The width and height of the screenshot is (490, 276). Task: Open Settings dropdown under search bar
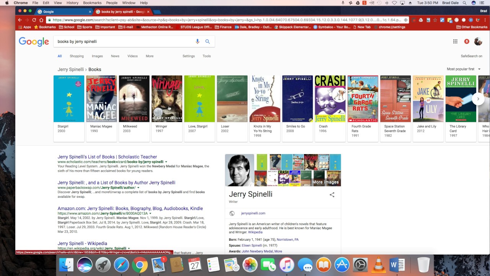[x=188, y=56]
